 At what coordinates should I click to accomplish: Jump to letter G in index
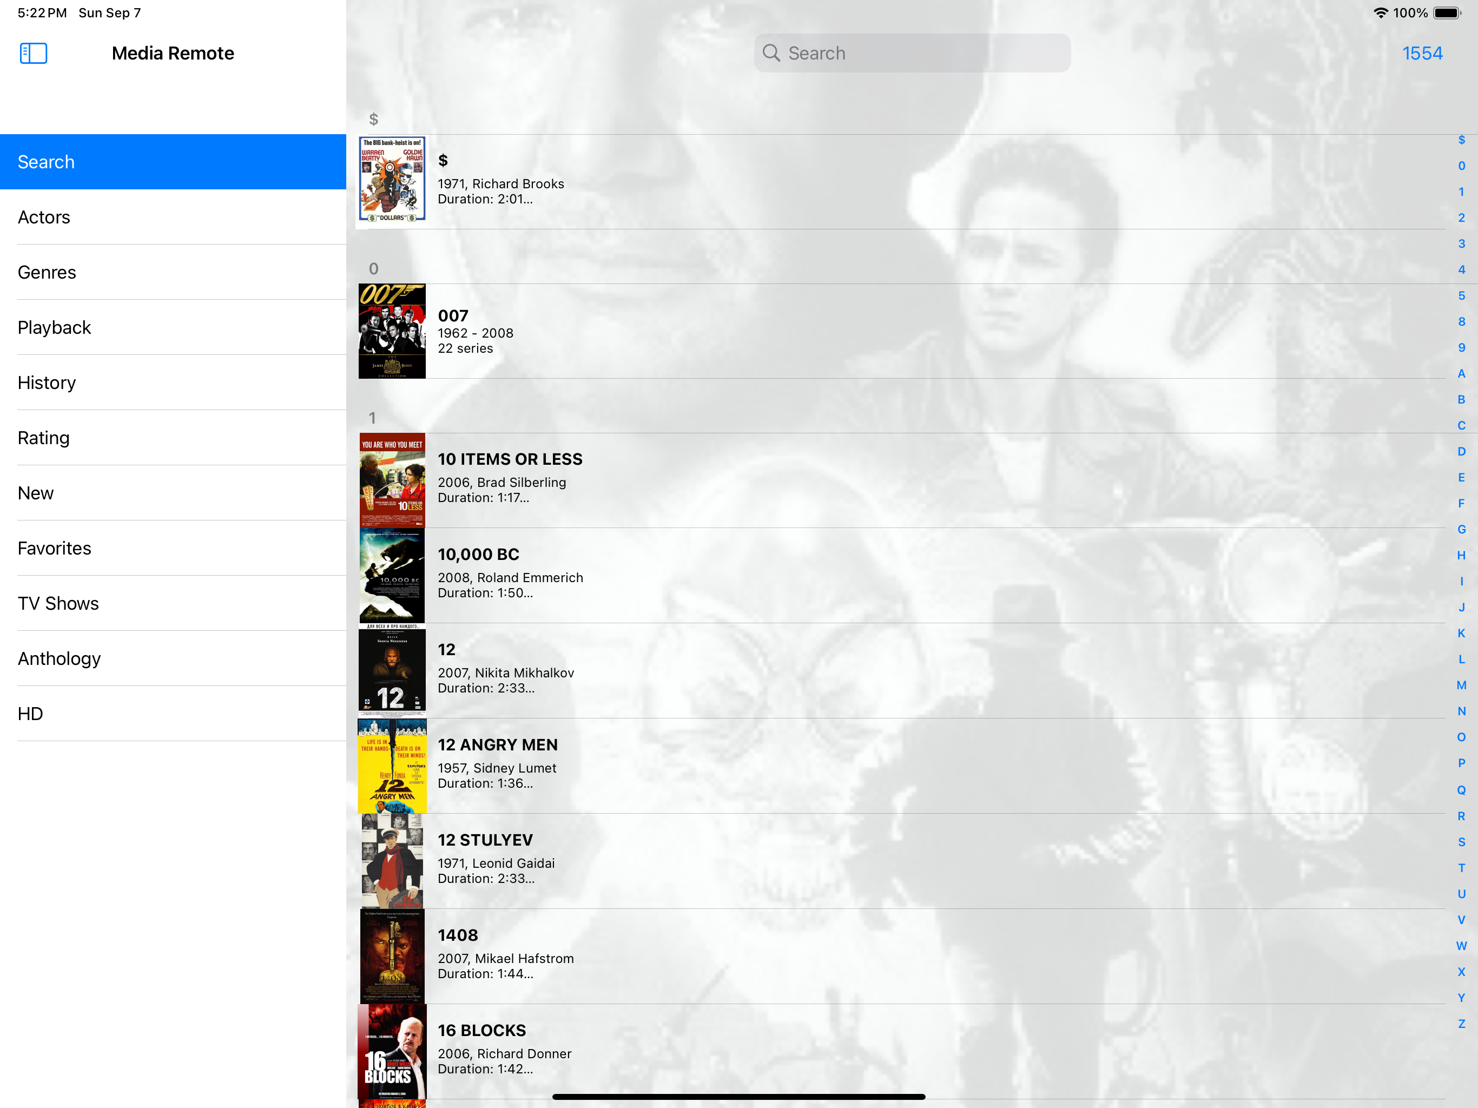(x=1461, y=529)
